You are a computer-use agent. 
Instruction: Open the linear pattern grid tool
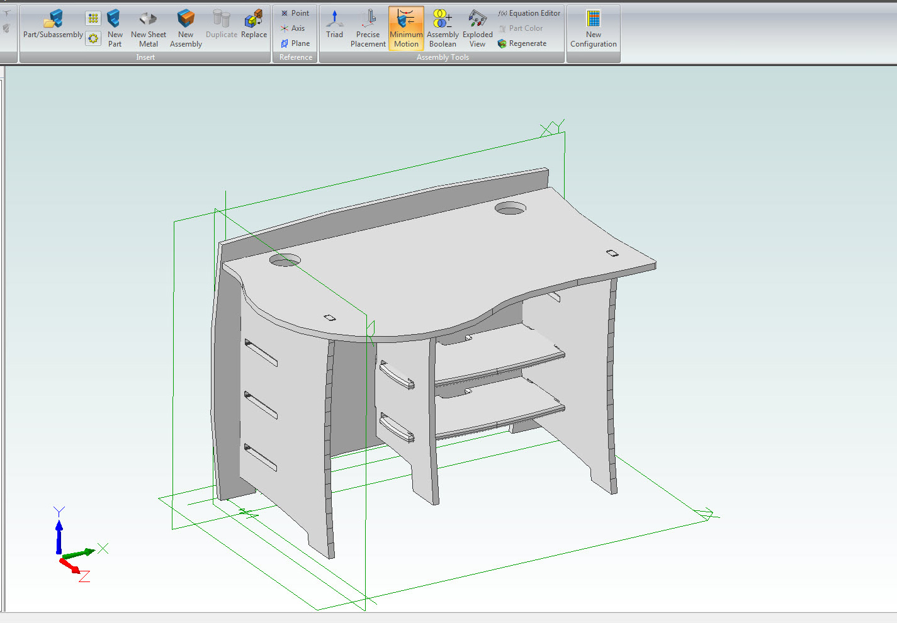[93, 18]
